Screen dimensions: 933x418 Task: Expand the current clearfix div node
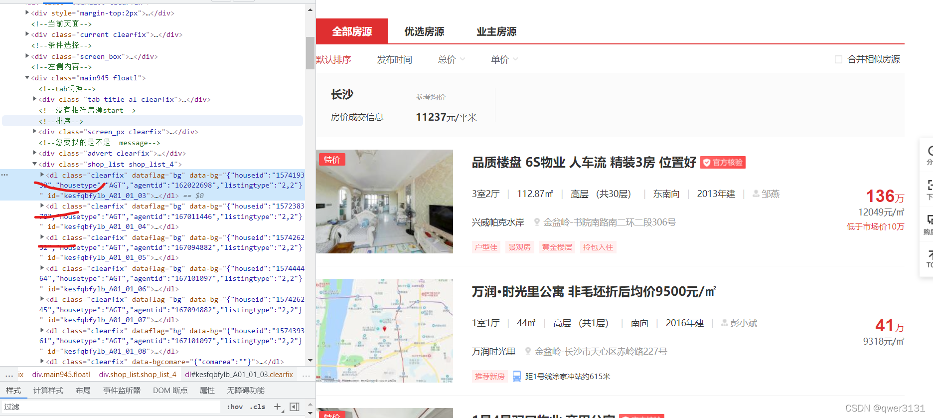(27, 34)
